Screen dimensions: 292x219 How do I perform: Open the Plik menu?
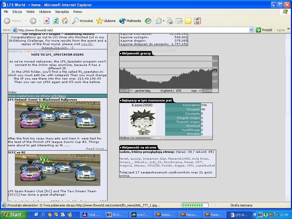tap(6, 12)
